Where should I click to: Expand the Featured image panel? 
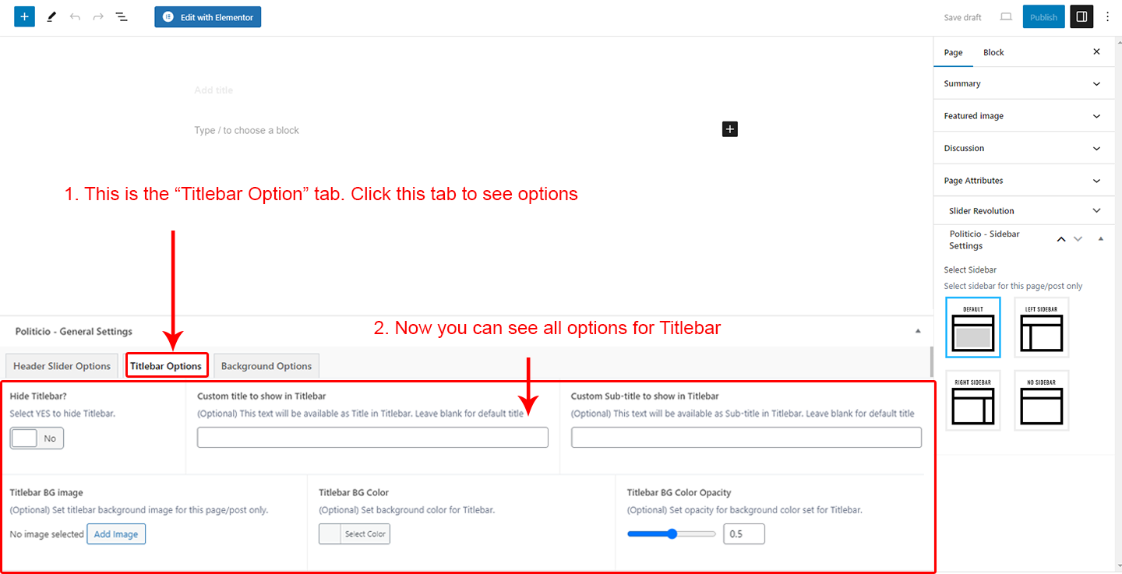point(1024,116)
